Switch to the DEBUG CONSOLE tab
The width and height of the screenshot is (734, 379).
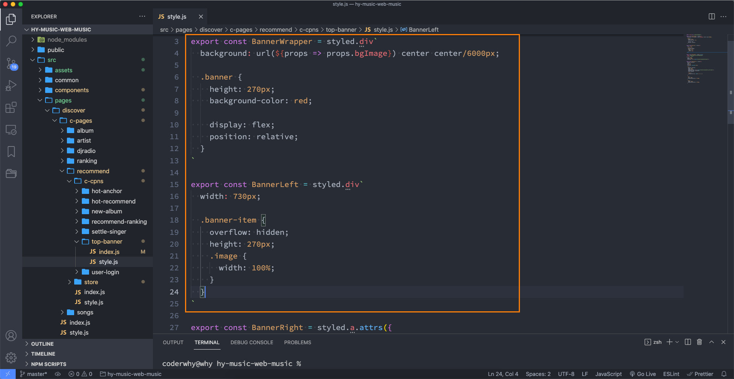(x=252, y=342)
